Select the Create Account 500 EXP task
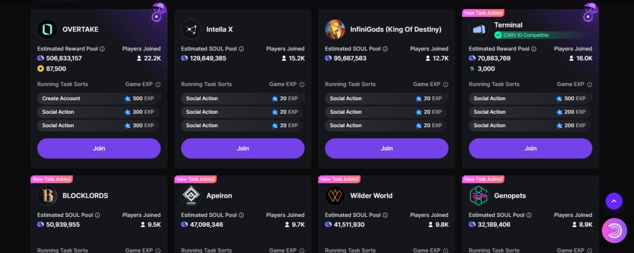The width and height of the screenshot is (634, 253). pos(98,98)
